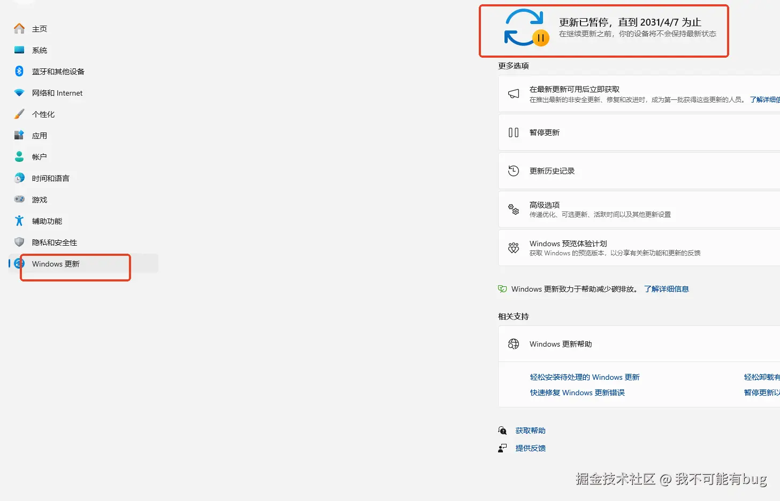Screen dimensions: 780x501
Task: Select 网络和 Internet in the sidebar
Action: click(x=57, y=93)
